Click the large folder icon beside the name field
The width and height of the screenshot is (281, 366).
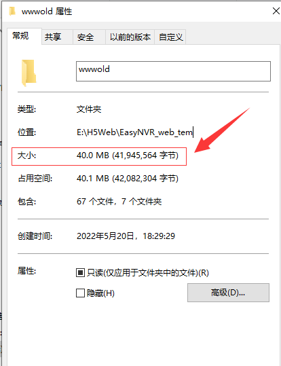[29, 73]
